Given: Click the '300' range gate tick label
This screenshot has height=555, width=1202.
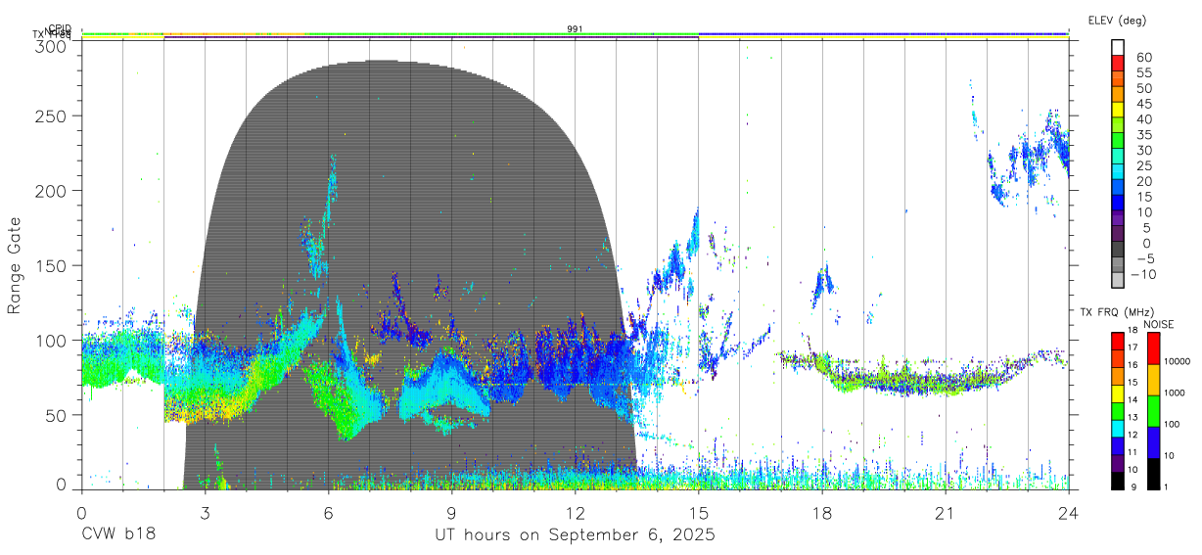Looking at the screenshot, I should coord(53,46).
